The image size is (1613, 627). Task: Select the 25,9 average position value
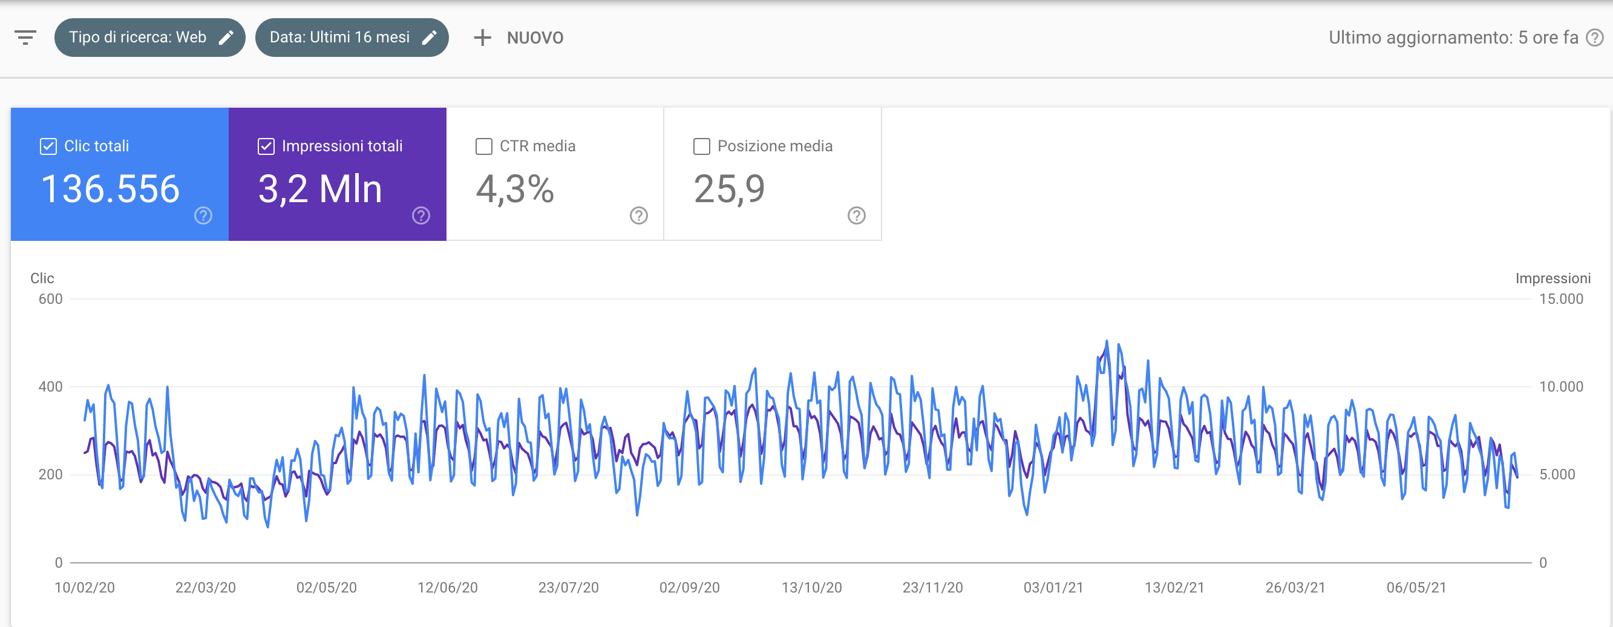click(730, 189)
